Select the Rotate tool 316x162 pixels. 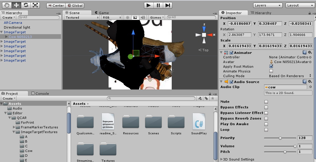coord(26,5)
